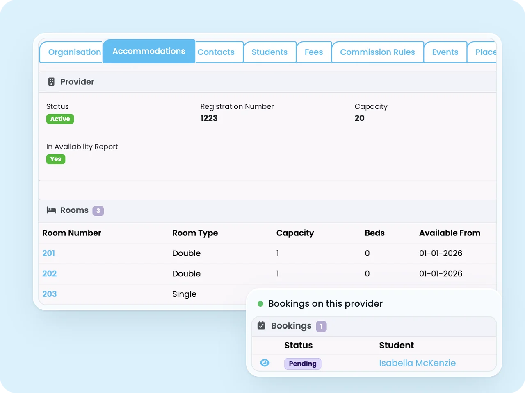Click the Single room type for room 203
The width and height of the screenshot is (525, 393).
[184, 294]
